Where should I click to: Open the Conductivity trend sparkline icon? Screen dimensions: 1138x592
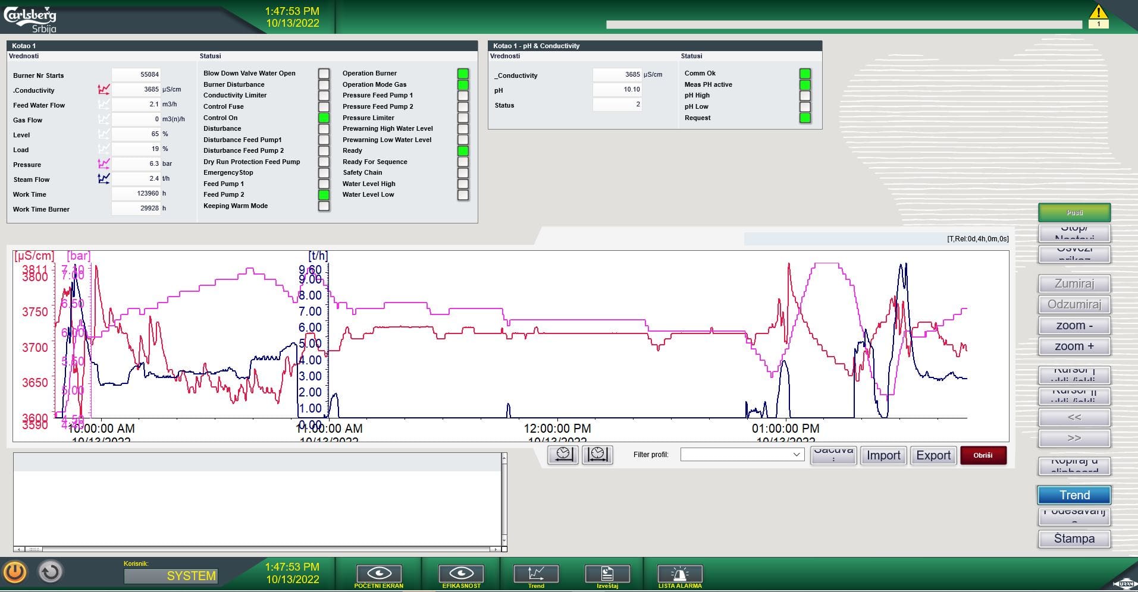pyautogui.click(x=103, y=89)
